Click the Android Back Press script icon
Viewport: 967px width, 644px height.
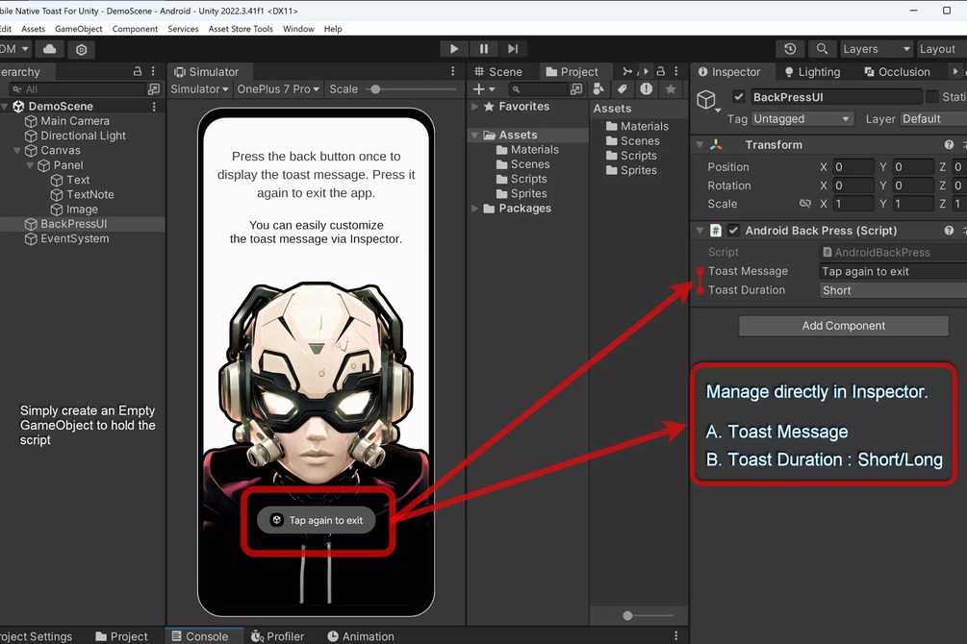point(715,231)
